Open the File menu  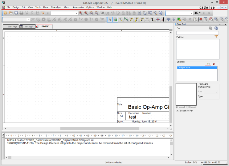8,7
